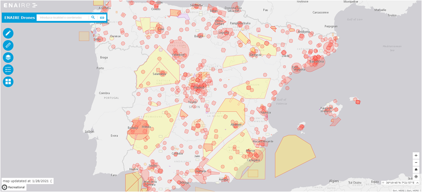Click the 'Recreational' label

[16, 187]
